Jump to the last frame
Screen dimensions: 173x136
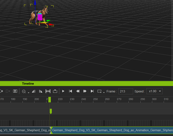coord(92,91)
